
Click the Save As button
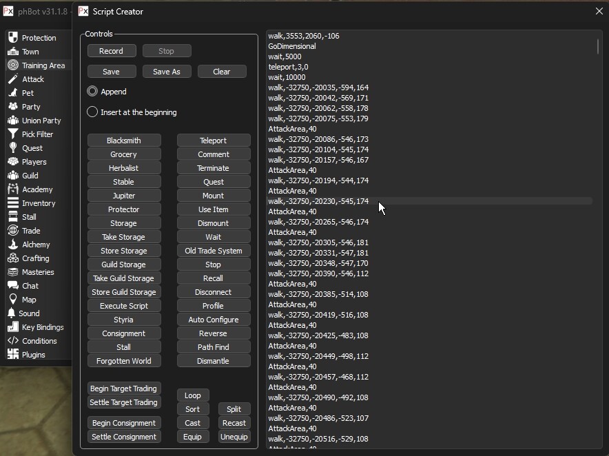pyautogui.click(x=167, y=72)
